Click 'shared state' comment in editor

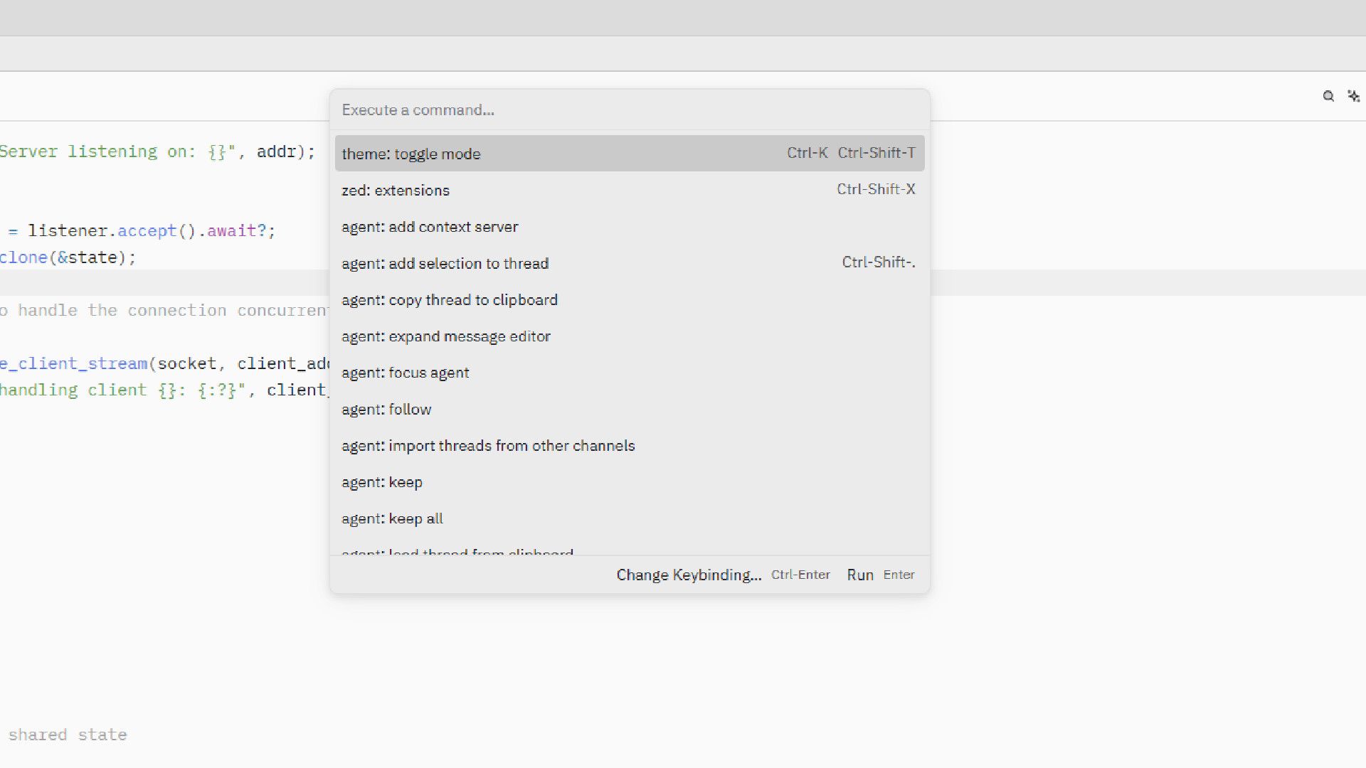point(68,735)
